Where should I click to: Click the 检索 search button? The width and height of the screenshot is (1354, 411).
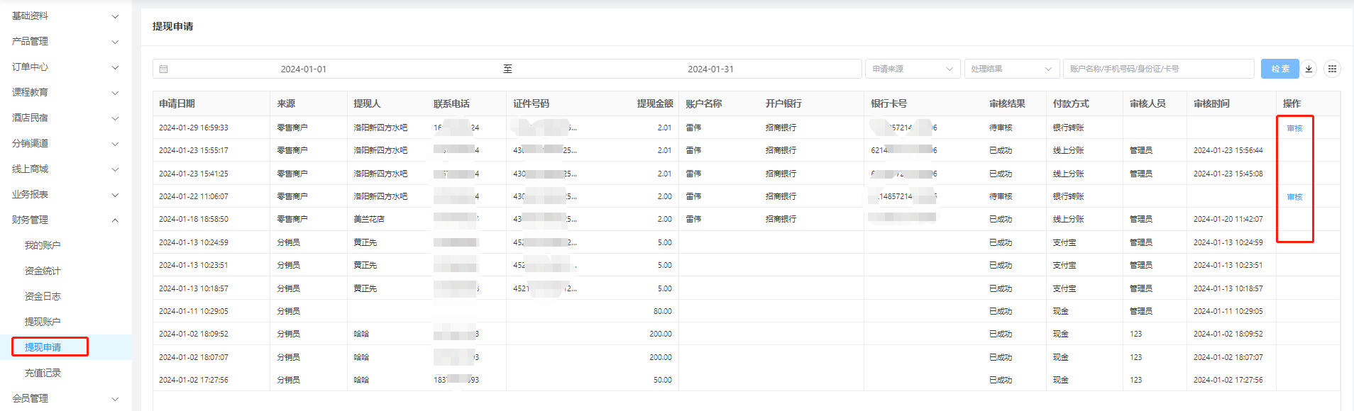[1279, 69]
